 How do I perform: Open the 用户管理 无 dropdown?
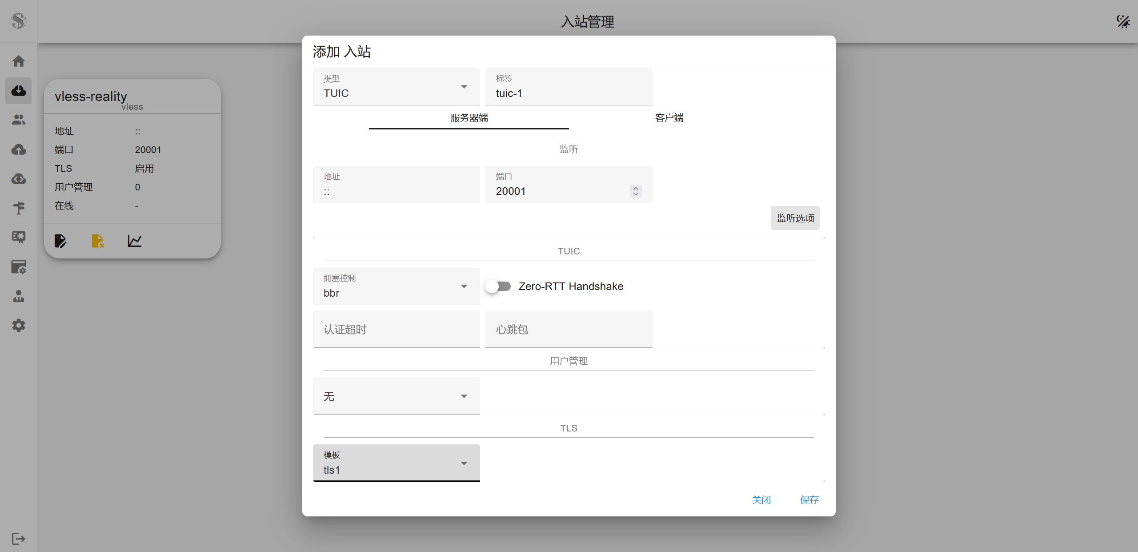[396, 396]
